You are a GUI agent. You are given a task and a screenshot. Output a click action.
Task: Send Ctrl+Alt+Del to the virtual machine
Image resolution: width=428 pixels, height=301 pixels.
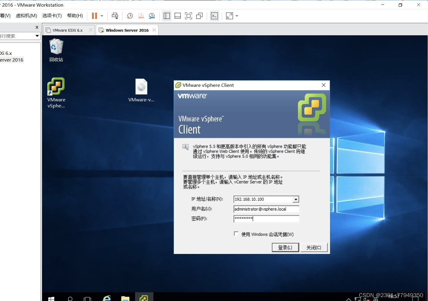pos(115,16)
